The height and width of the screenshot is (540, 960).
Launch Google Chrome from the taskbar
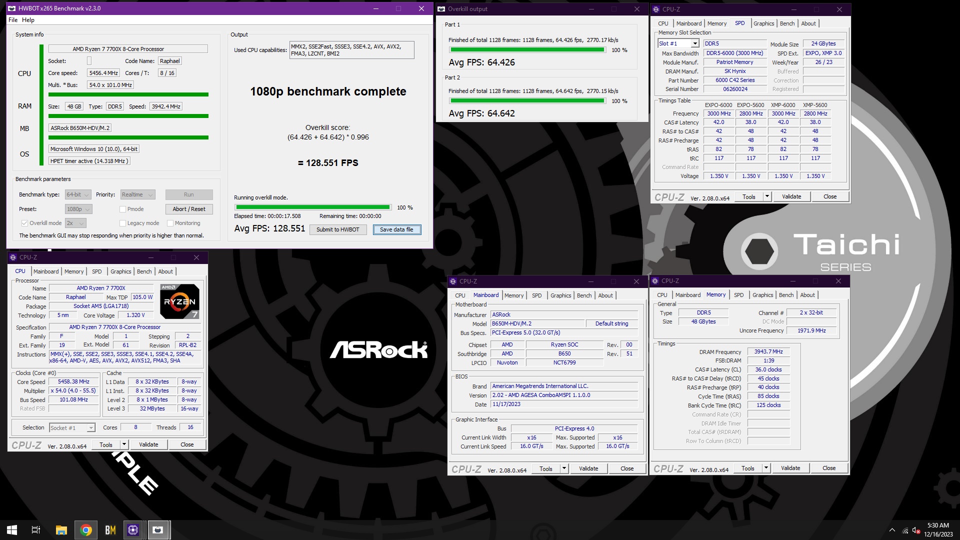[86, 530]
